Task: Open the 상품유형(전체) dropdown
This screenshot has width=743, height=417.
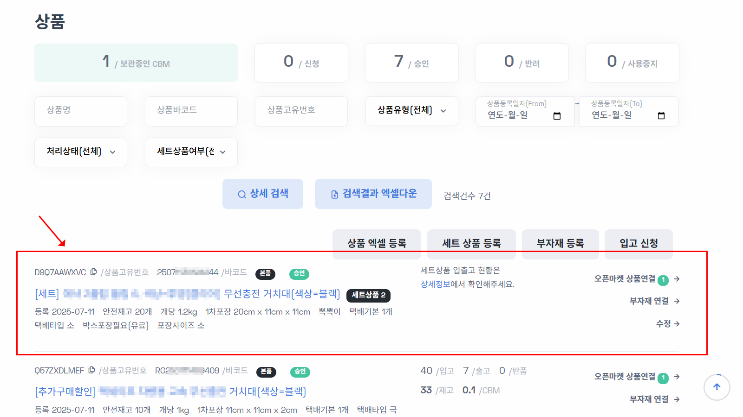Action: [411, 111]
